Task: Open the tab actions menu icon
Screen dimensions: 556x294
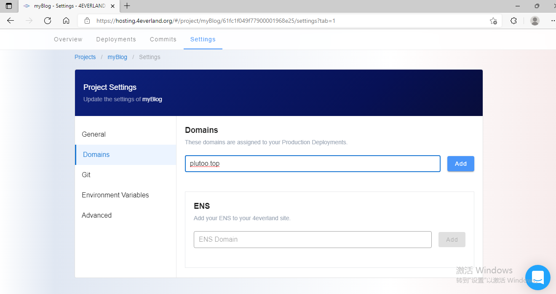Action: coord(9,6)
